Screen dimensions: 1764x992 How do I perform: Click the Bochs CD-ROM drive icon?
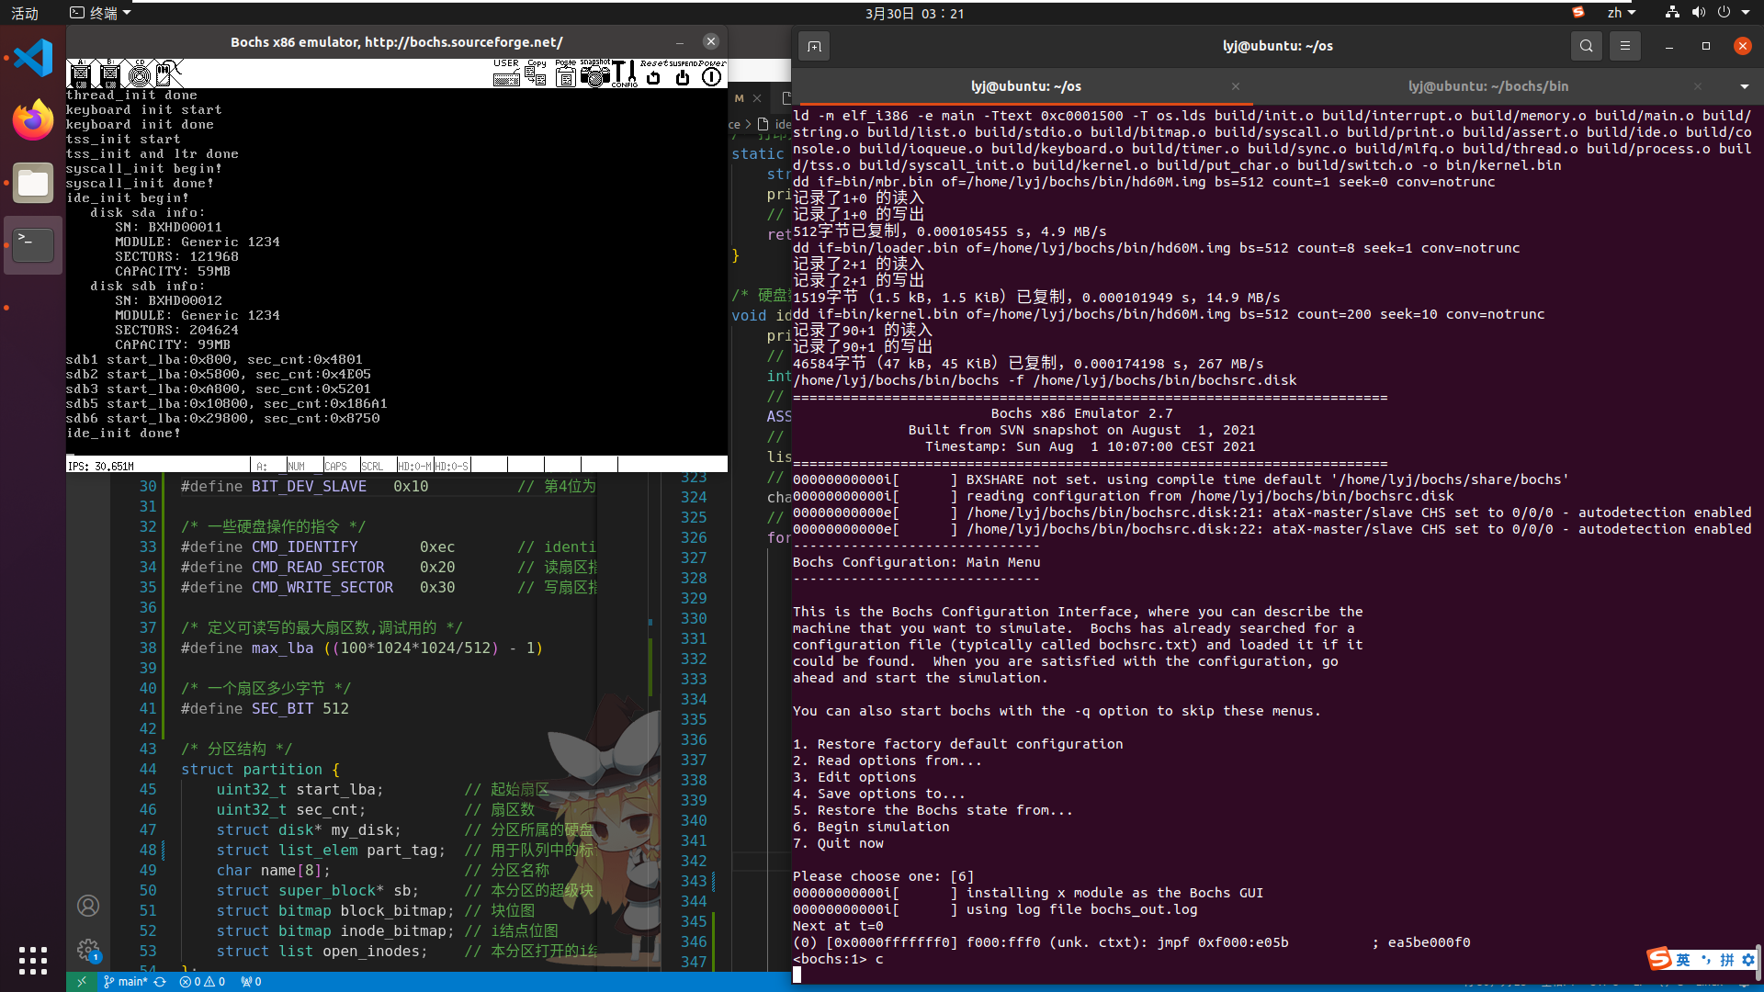139,73
